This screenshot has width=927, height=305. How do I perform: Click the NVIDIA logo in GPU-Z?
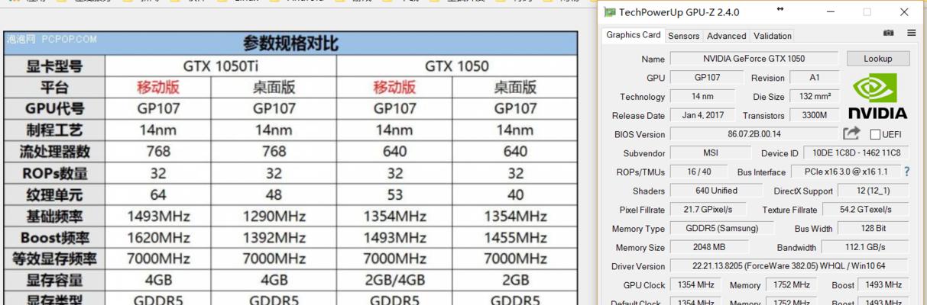tap(878, 95)
